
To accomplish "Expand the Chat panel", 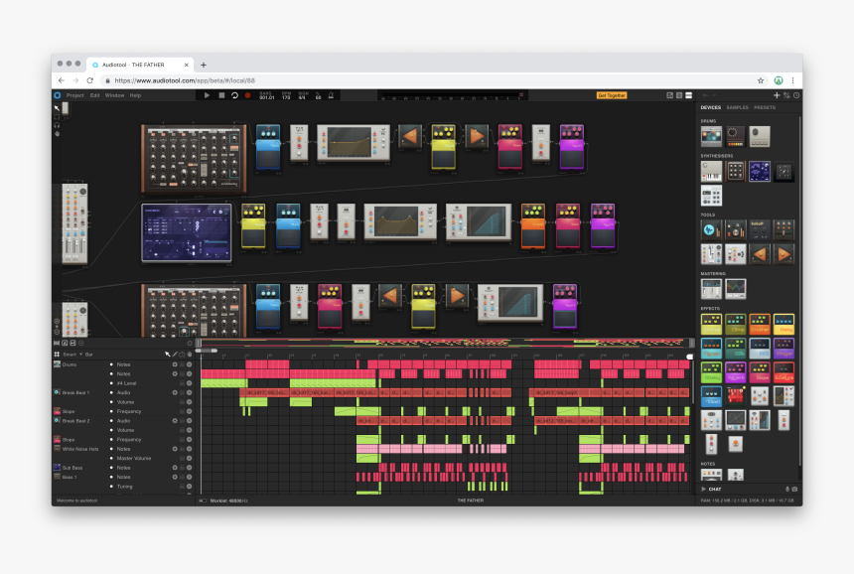I will pos(715,489).
